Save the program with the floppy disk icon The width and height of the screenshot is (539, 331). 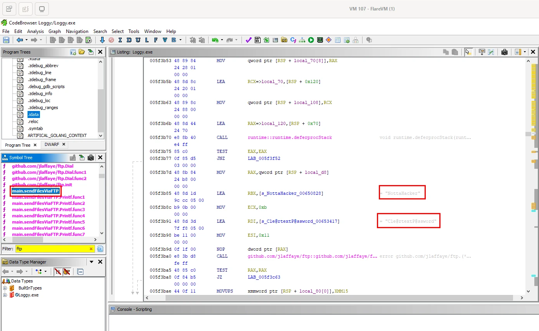[x=6, y=40]
